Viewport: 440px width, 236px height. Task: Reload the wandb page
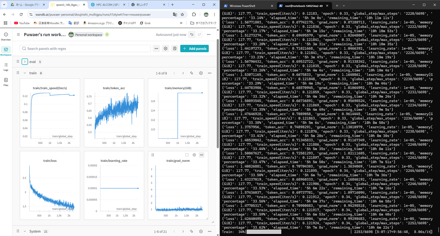(22, 14)
